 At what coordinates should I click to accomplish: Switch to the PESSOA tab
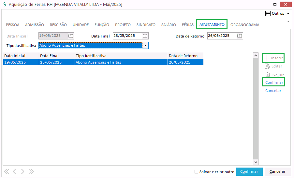pos(13,25)
